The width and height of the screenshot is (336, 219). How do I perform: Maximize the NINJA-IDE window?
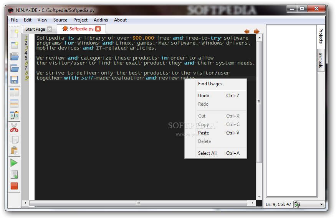tap(302, 9)
